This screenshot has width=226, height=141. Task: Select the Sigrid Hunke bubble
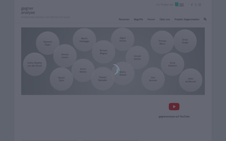(x=122, y=39)
